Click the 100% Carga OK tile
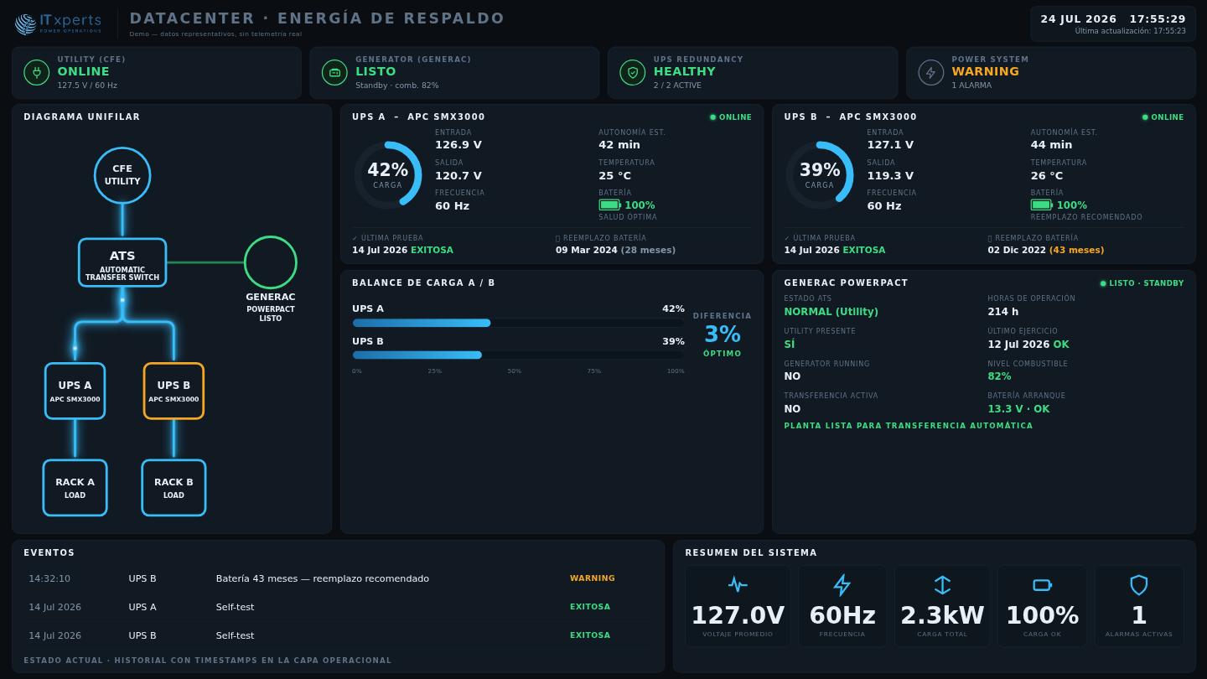Screen dimensions: 1207x679 click(1042, 606)
